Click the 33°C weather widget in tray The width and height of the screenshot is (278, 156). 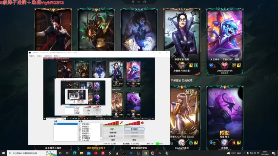coord(234,153)
